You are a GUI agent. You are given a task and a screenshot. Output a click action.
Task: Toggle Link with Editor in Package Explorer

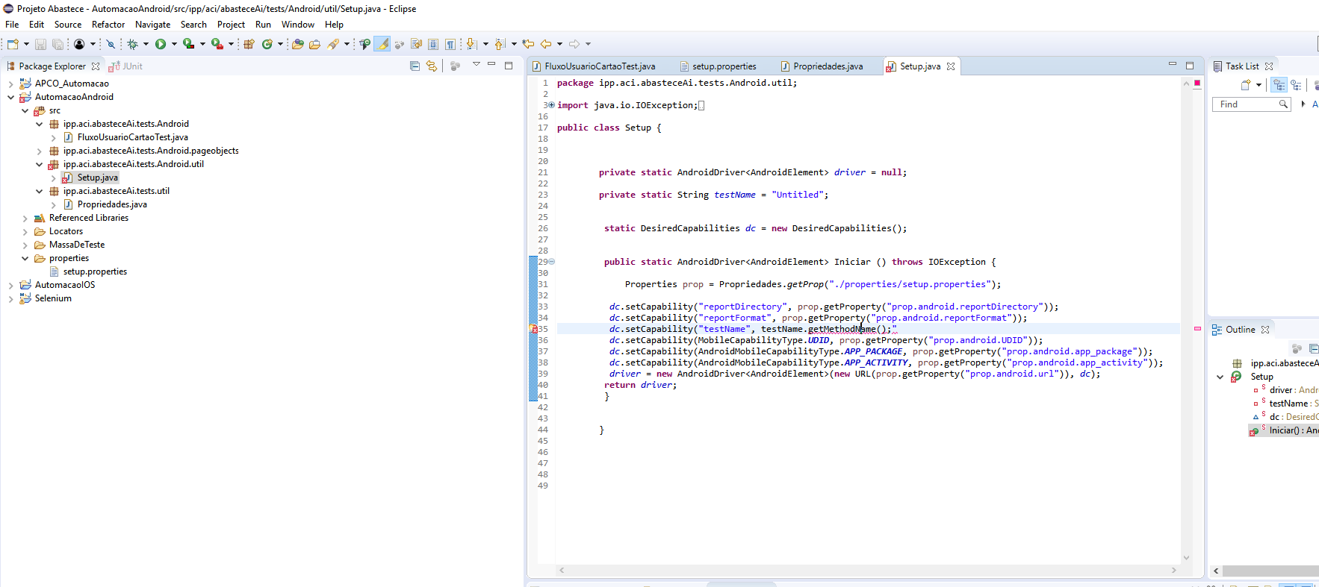coord(431,66)
